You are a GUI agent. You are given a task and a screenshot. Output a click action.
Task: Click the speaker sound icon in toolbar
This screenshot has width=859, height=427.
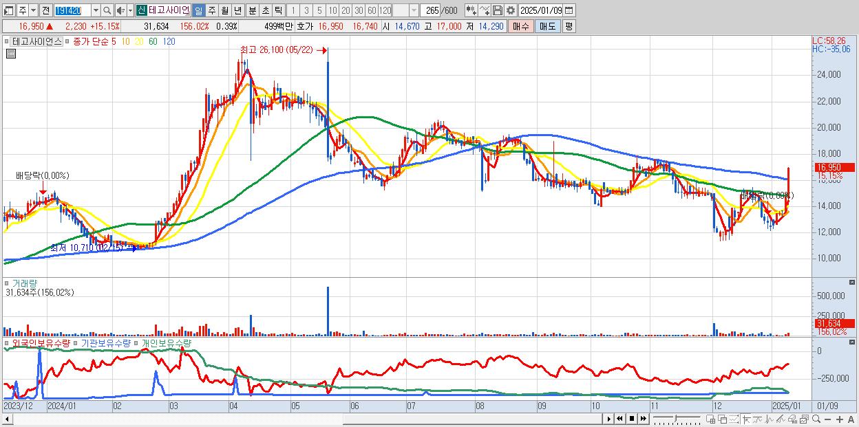120,10
